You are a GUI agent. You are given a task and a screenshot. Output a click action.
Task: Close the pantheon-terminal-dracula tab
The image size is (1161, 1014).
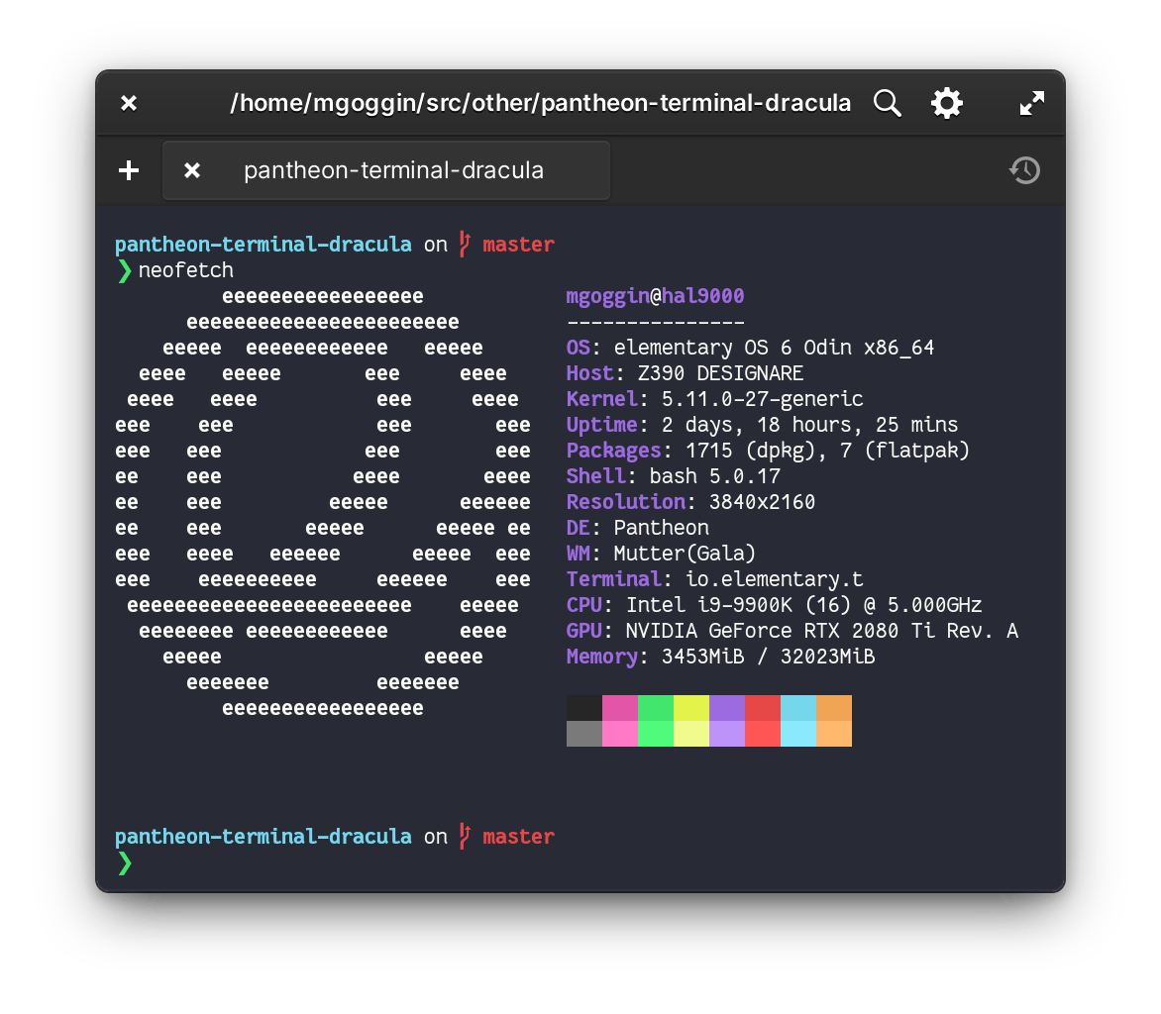[191, 169]
